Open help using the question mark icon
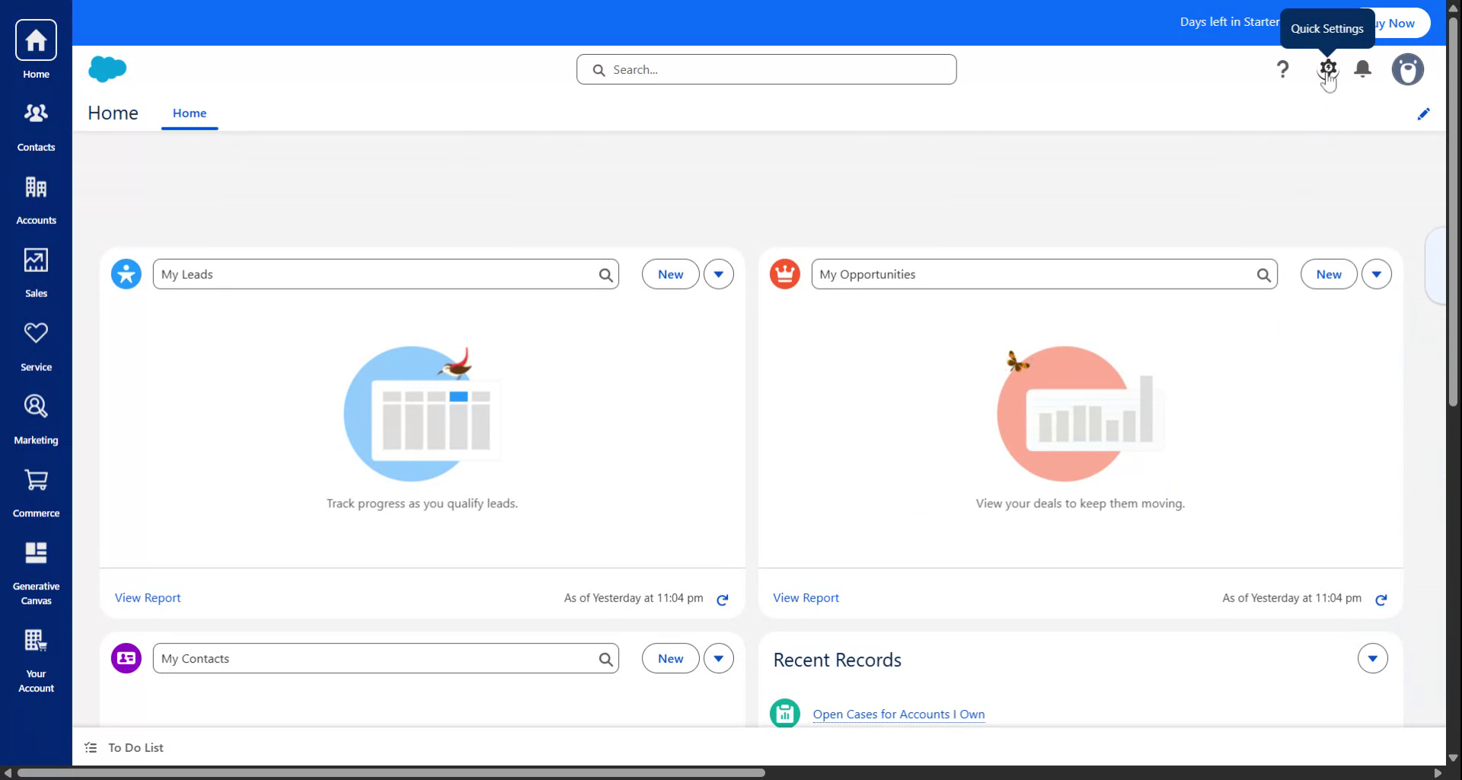This screenshot has width=1462, height=780. [1284, 69]
